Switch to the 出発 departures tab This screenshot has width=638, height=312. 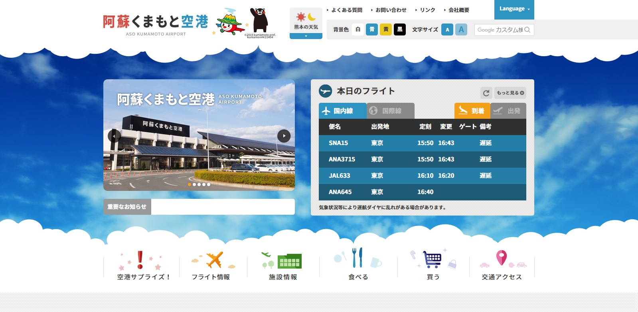click(x=508, y=111)
